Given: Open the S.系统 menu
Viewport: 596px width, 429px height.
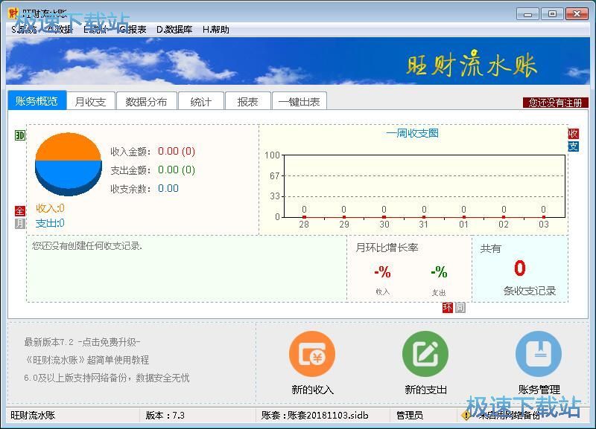Looking at the screenshot, I should pos(24,30).
